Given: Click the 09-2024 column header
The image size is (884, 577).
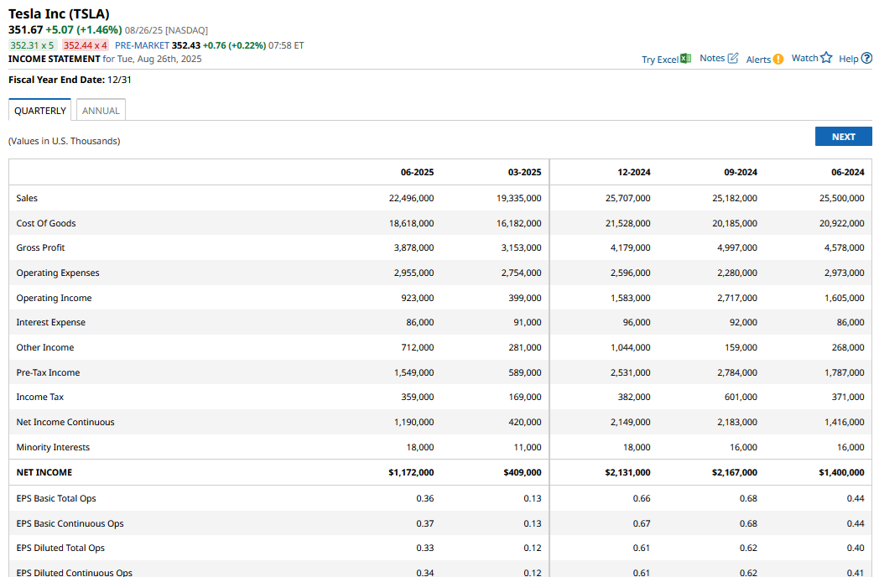Looking at the screenshot, I should [x=741, y=173].
